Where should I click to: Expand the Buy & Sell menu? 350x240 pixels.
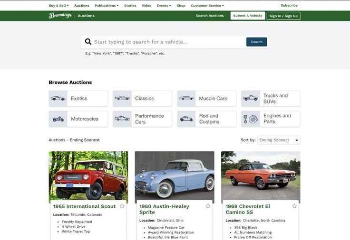coord(58,6)
